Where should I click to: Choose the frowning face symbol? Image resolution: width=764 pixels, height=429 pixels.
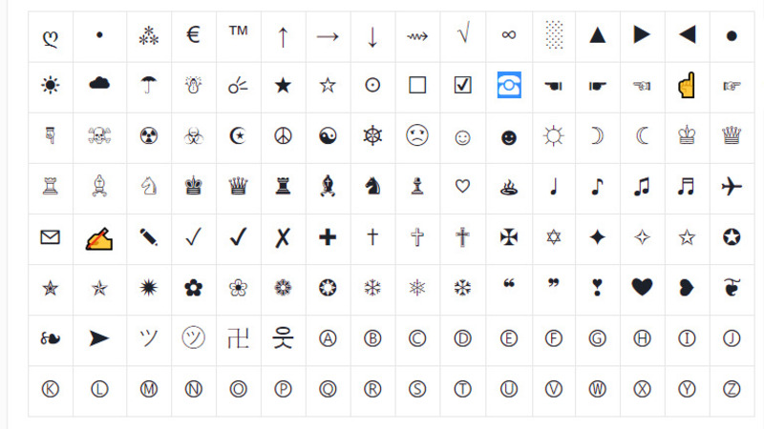pyautogui.click(x=417, y=135)
